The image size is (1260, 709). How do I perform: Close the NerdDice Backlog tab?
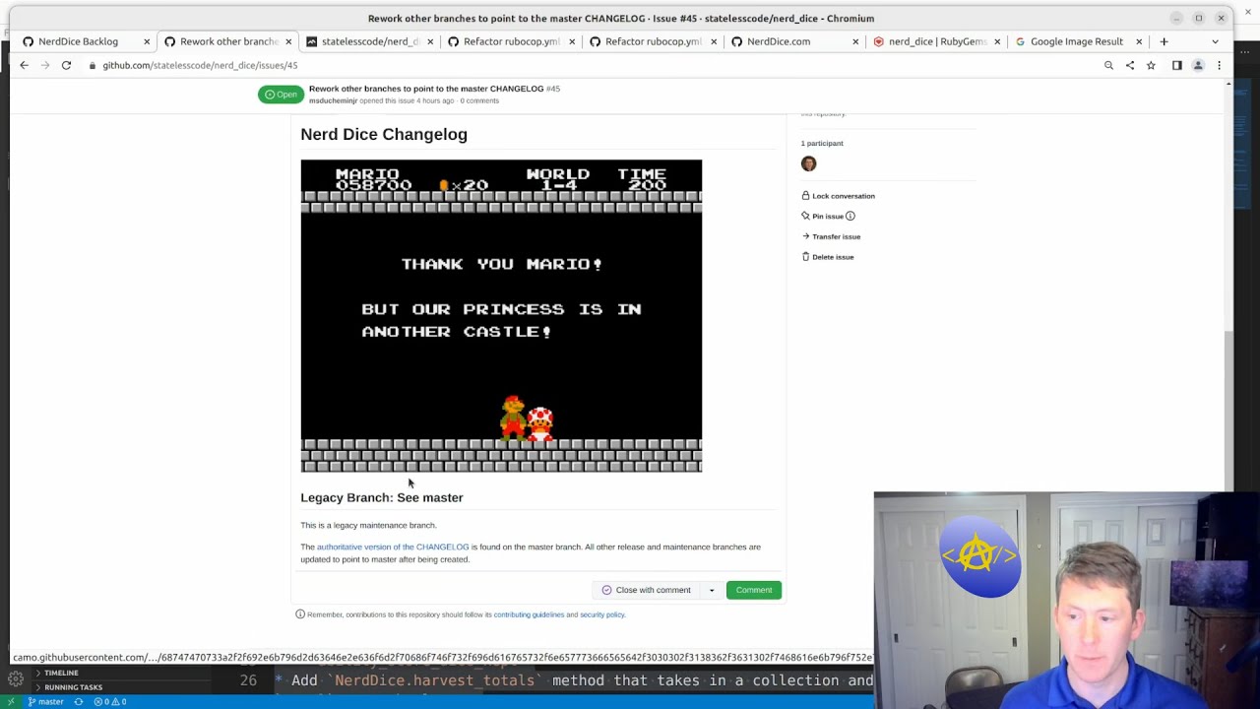click(147, 41)
